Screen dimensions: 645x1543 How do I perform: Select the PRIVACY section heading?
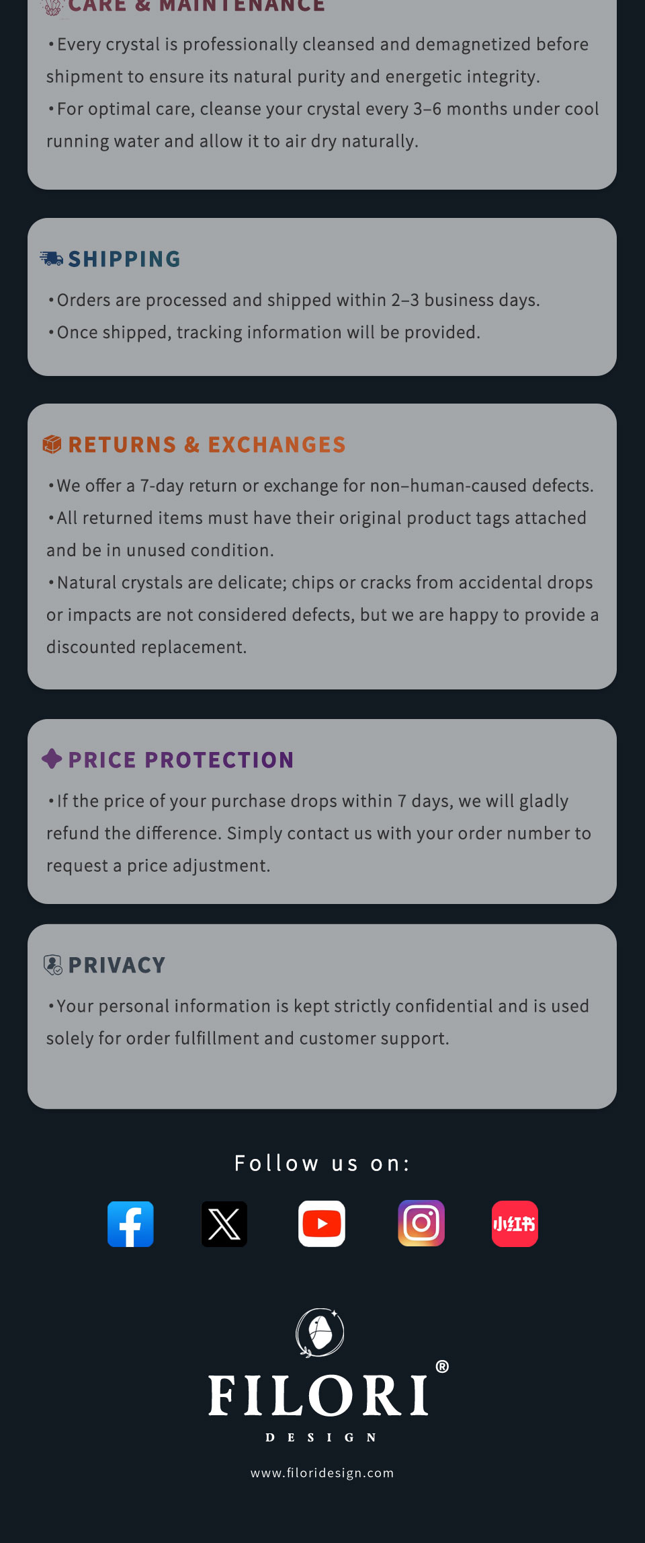[x=117, y=965]
